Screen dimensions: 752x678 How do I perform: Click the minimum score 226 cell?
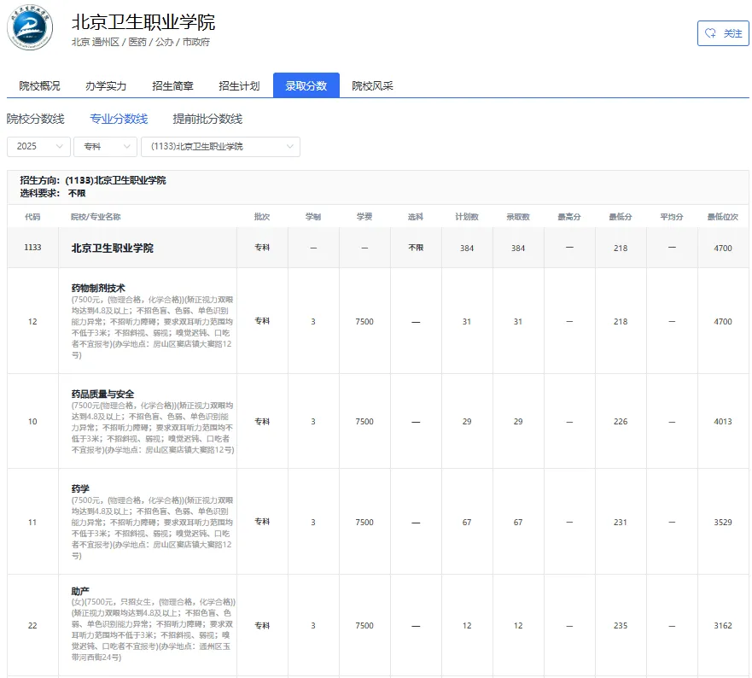point(621,421)
